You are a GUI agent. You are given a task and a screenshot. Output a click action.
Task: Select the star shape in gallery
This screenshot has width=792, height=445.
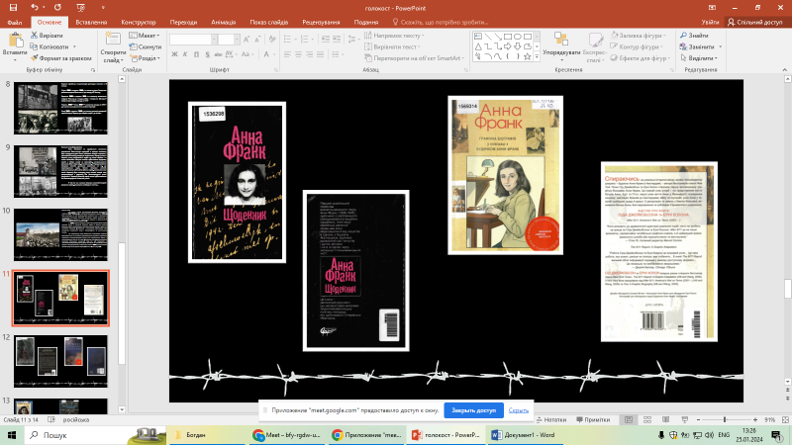(528, 56)
